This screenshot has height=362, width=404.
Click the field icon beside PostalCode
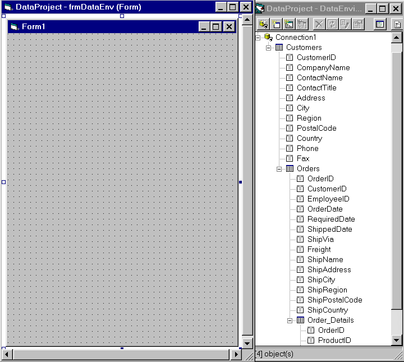click(290, 128)
